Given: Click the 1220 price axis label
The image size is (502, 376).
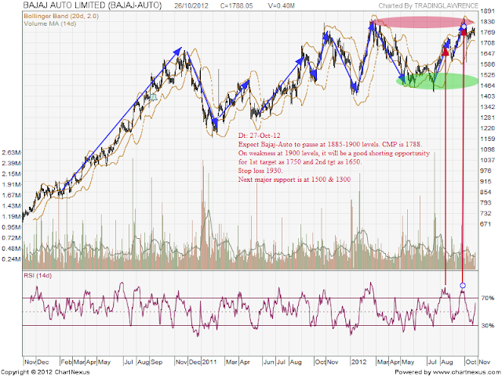Looking at the screenshot, I should coord(488,128).
